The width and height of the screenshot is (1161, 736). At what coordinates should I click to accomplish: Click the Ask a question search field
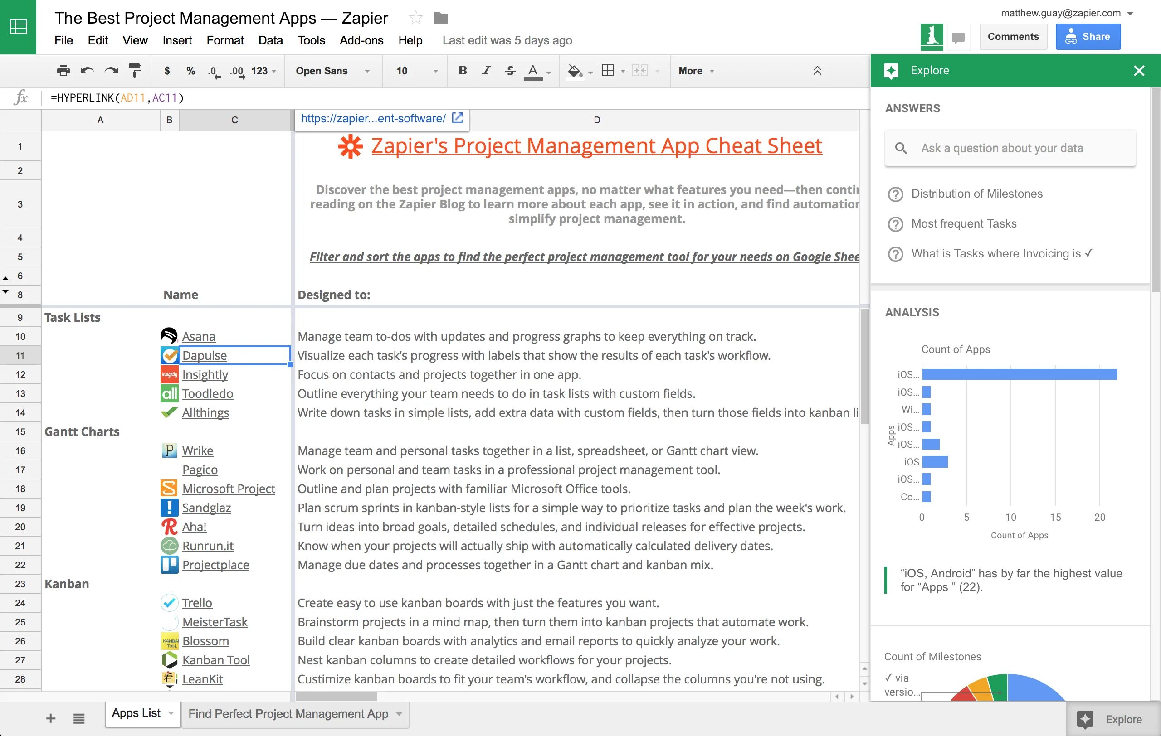(1010, 148)
